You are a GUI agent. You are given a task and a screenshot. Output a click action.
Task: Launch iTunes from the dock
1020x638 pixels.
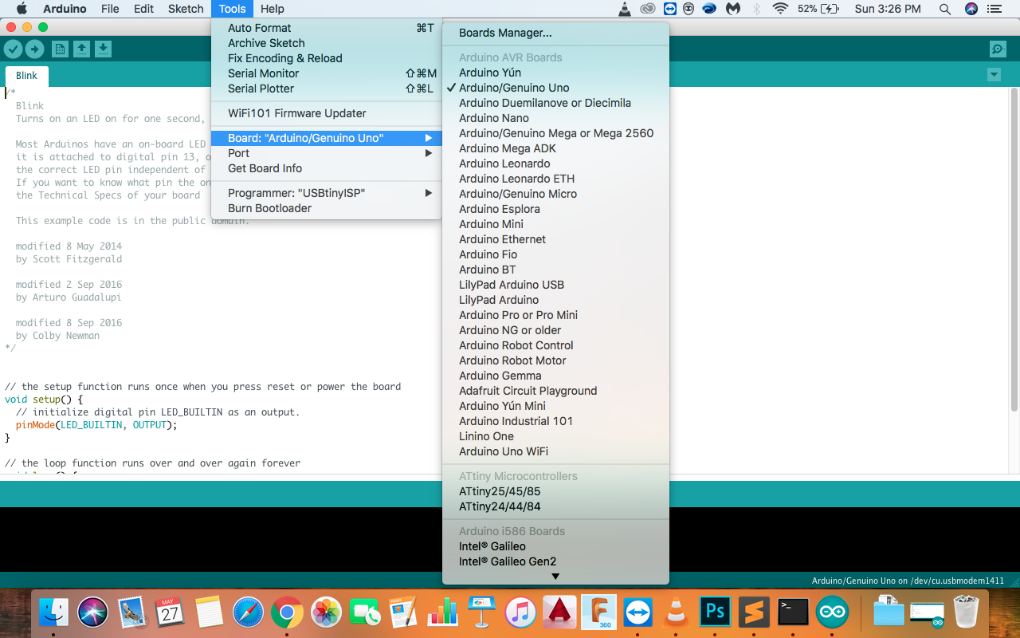(520, 612)
